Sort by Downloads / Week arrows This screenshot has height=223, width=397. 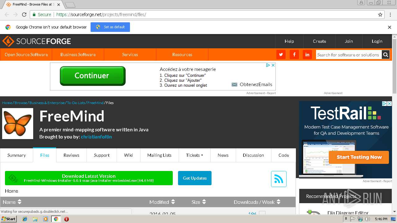(x=279, y=202)
